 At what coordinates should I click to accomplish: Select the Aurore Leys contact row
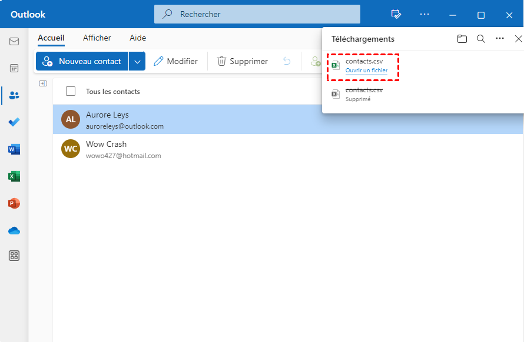point(288,119)
